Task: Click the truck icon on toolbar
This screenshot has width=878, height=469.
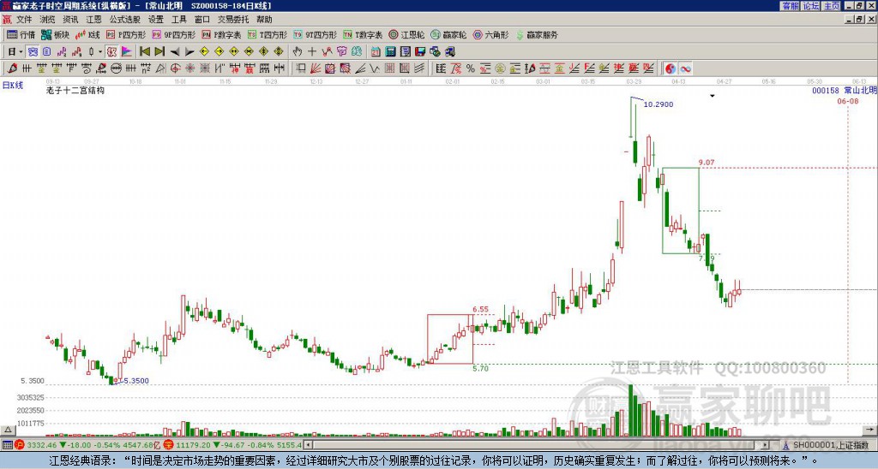Action: (449, 52)
